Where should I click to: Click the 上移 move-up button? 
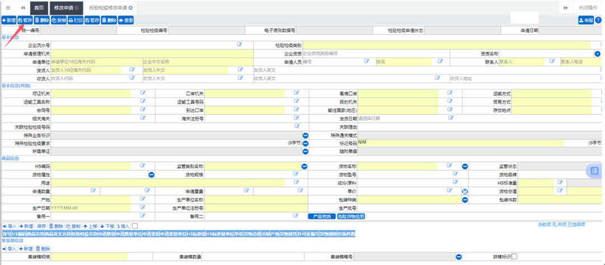[90, 226]
